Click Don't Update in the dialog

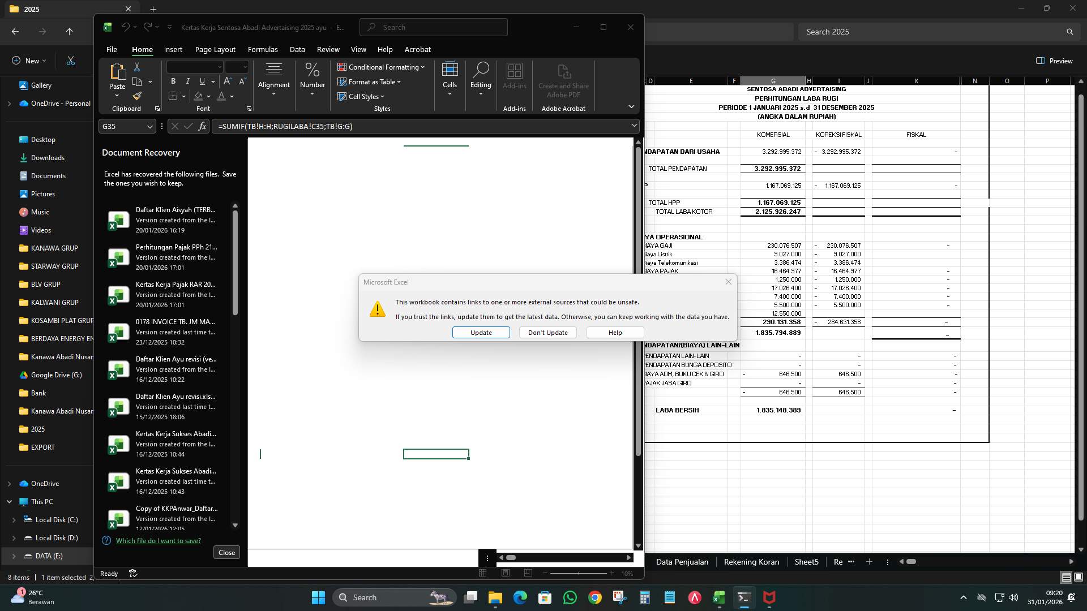[x=547, y=333]
